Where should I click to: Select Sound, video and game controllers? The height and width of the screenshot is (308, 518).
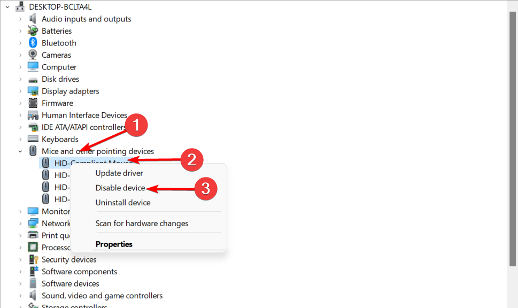(x=102, y=296)
